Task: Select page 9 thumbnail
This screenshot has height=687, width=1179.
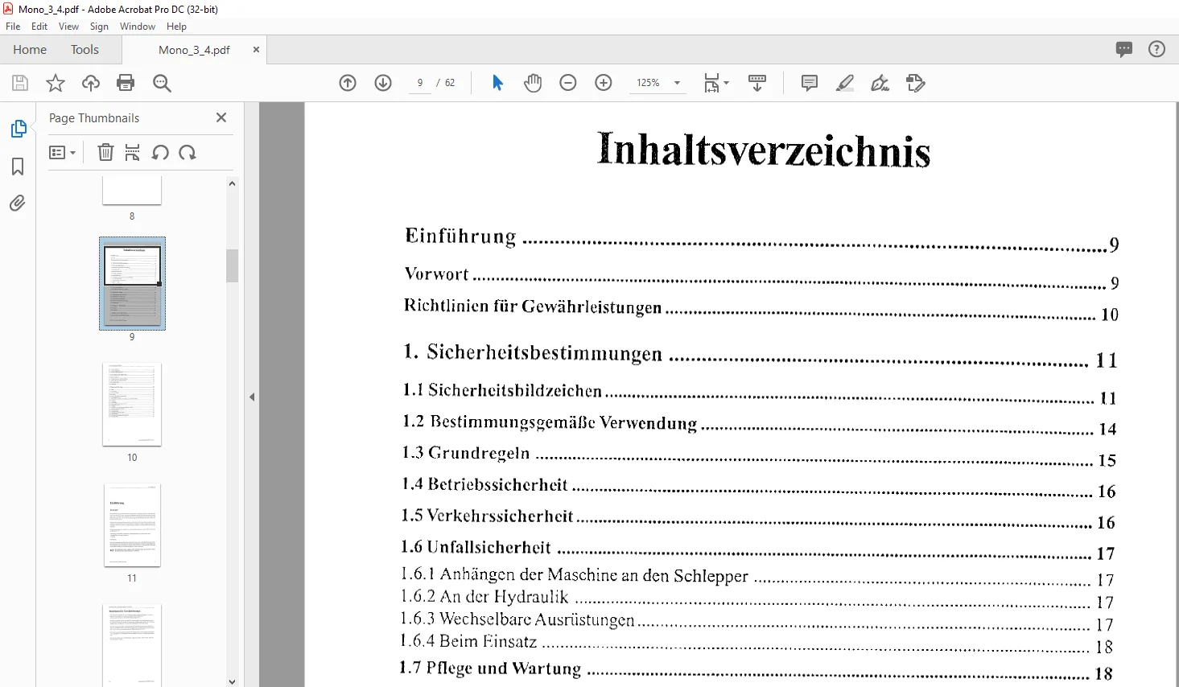Action: 132,283
